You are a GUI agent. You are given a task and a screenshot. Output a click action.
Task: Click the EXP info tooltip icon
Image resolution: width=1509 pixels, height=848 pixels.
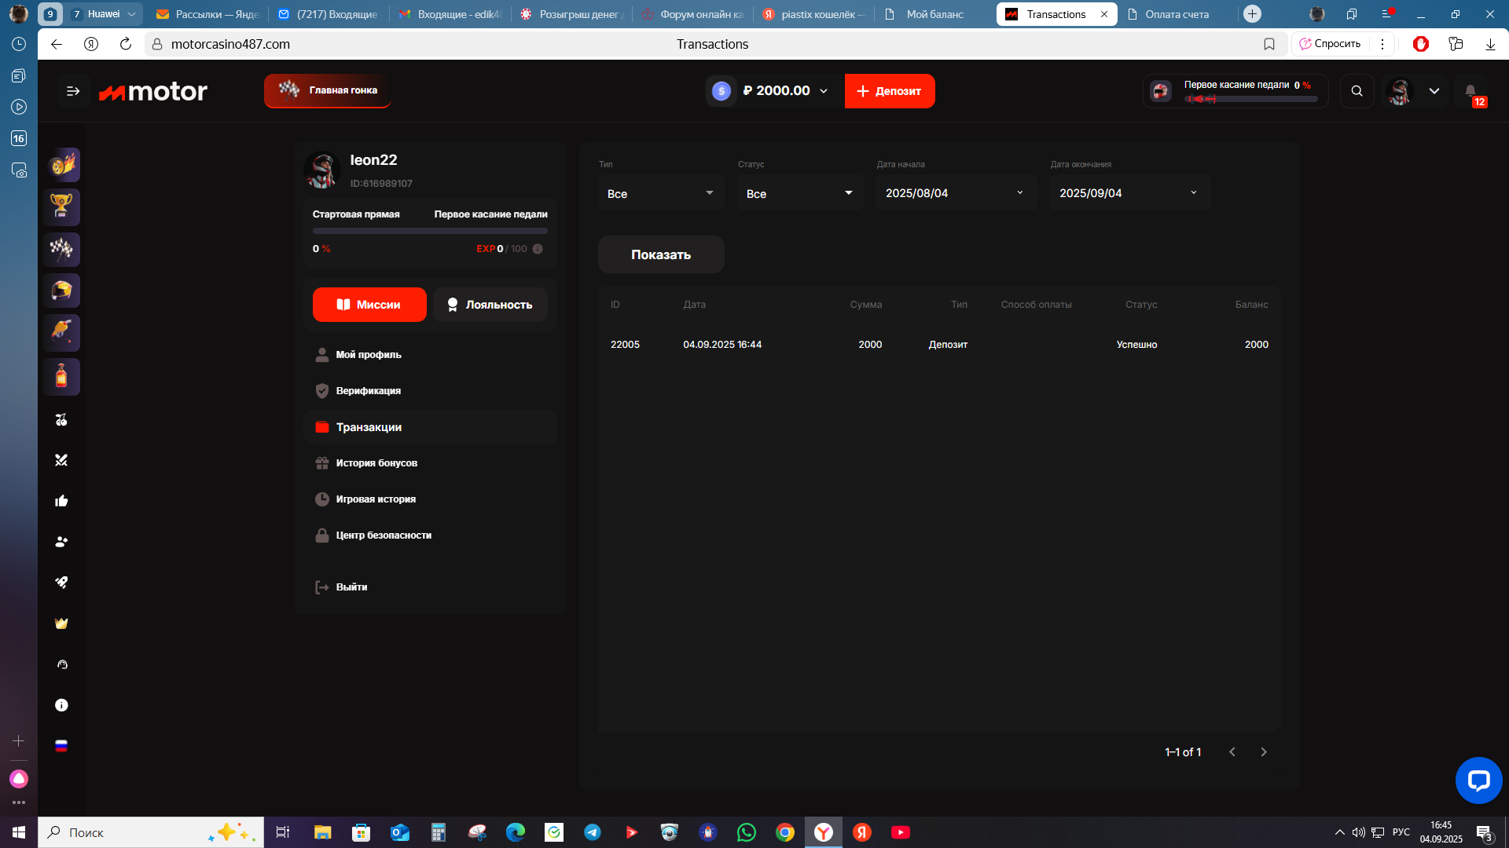point(538,249)
